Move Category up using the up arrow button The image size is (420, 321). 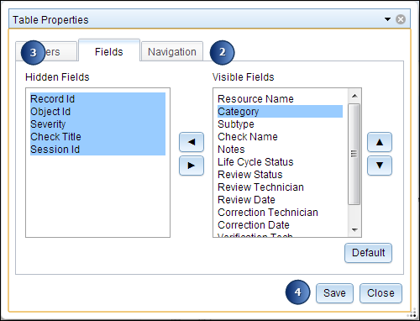tap(380, 142)
